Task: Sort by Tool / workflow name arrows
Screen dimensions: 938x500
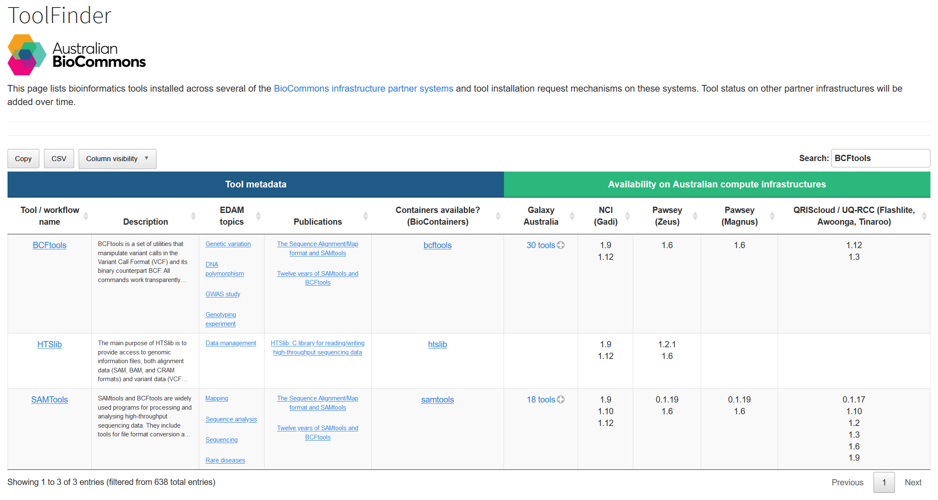Action: tap(86, 216)
